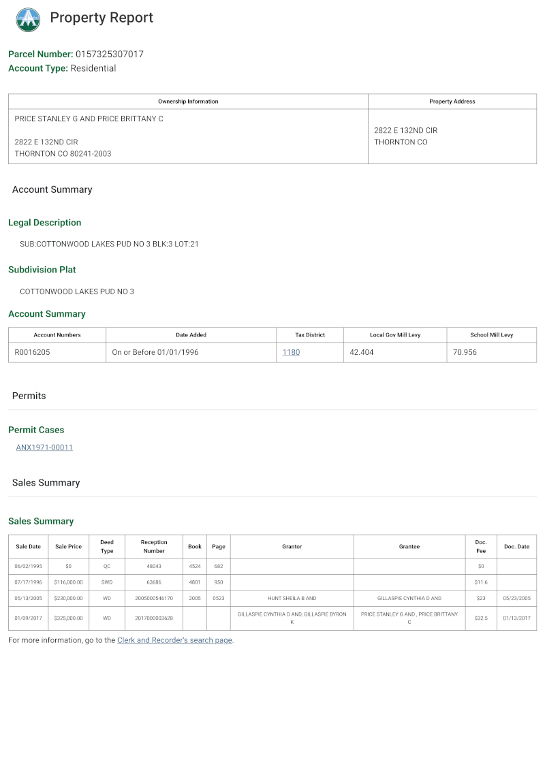Click the Permit Cases heading
545x771 pixels.
pyautogui.click(x=36, y=430)
